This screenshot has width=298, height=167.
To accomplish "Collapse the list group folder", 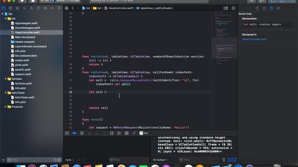I will tap(6, 19).
